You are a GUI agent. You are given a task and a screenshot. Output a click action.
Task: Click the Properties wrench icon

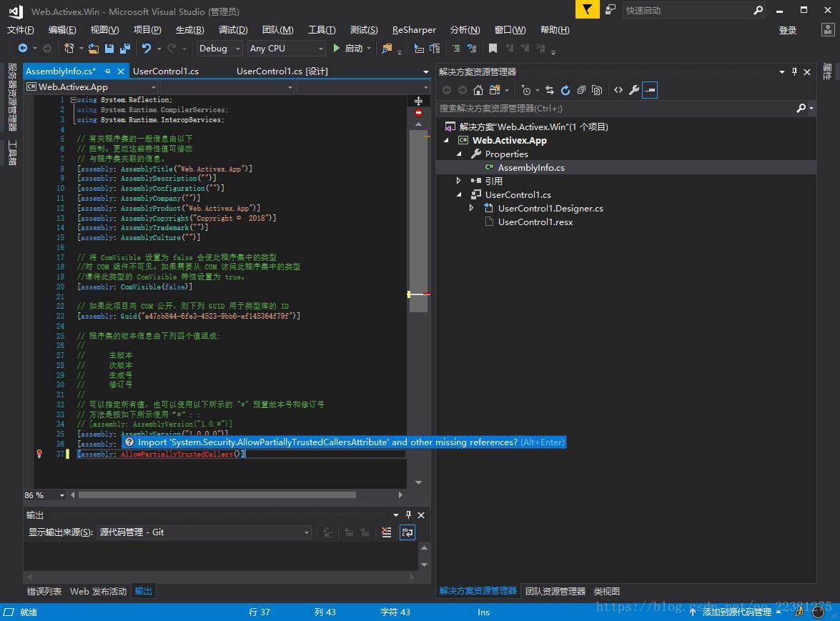tap(634, 90)
